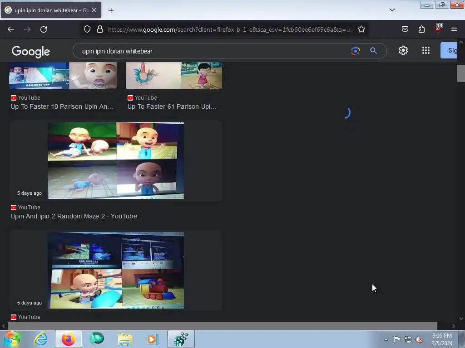465x348 pixels.
Task: Click the scroll down arrow
Action: 461,319
